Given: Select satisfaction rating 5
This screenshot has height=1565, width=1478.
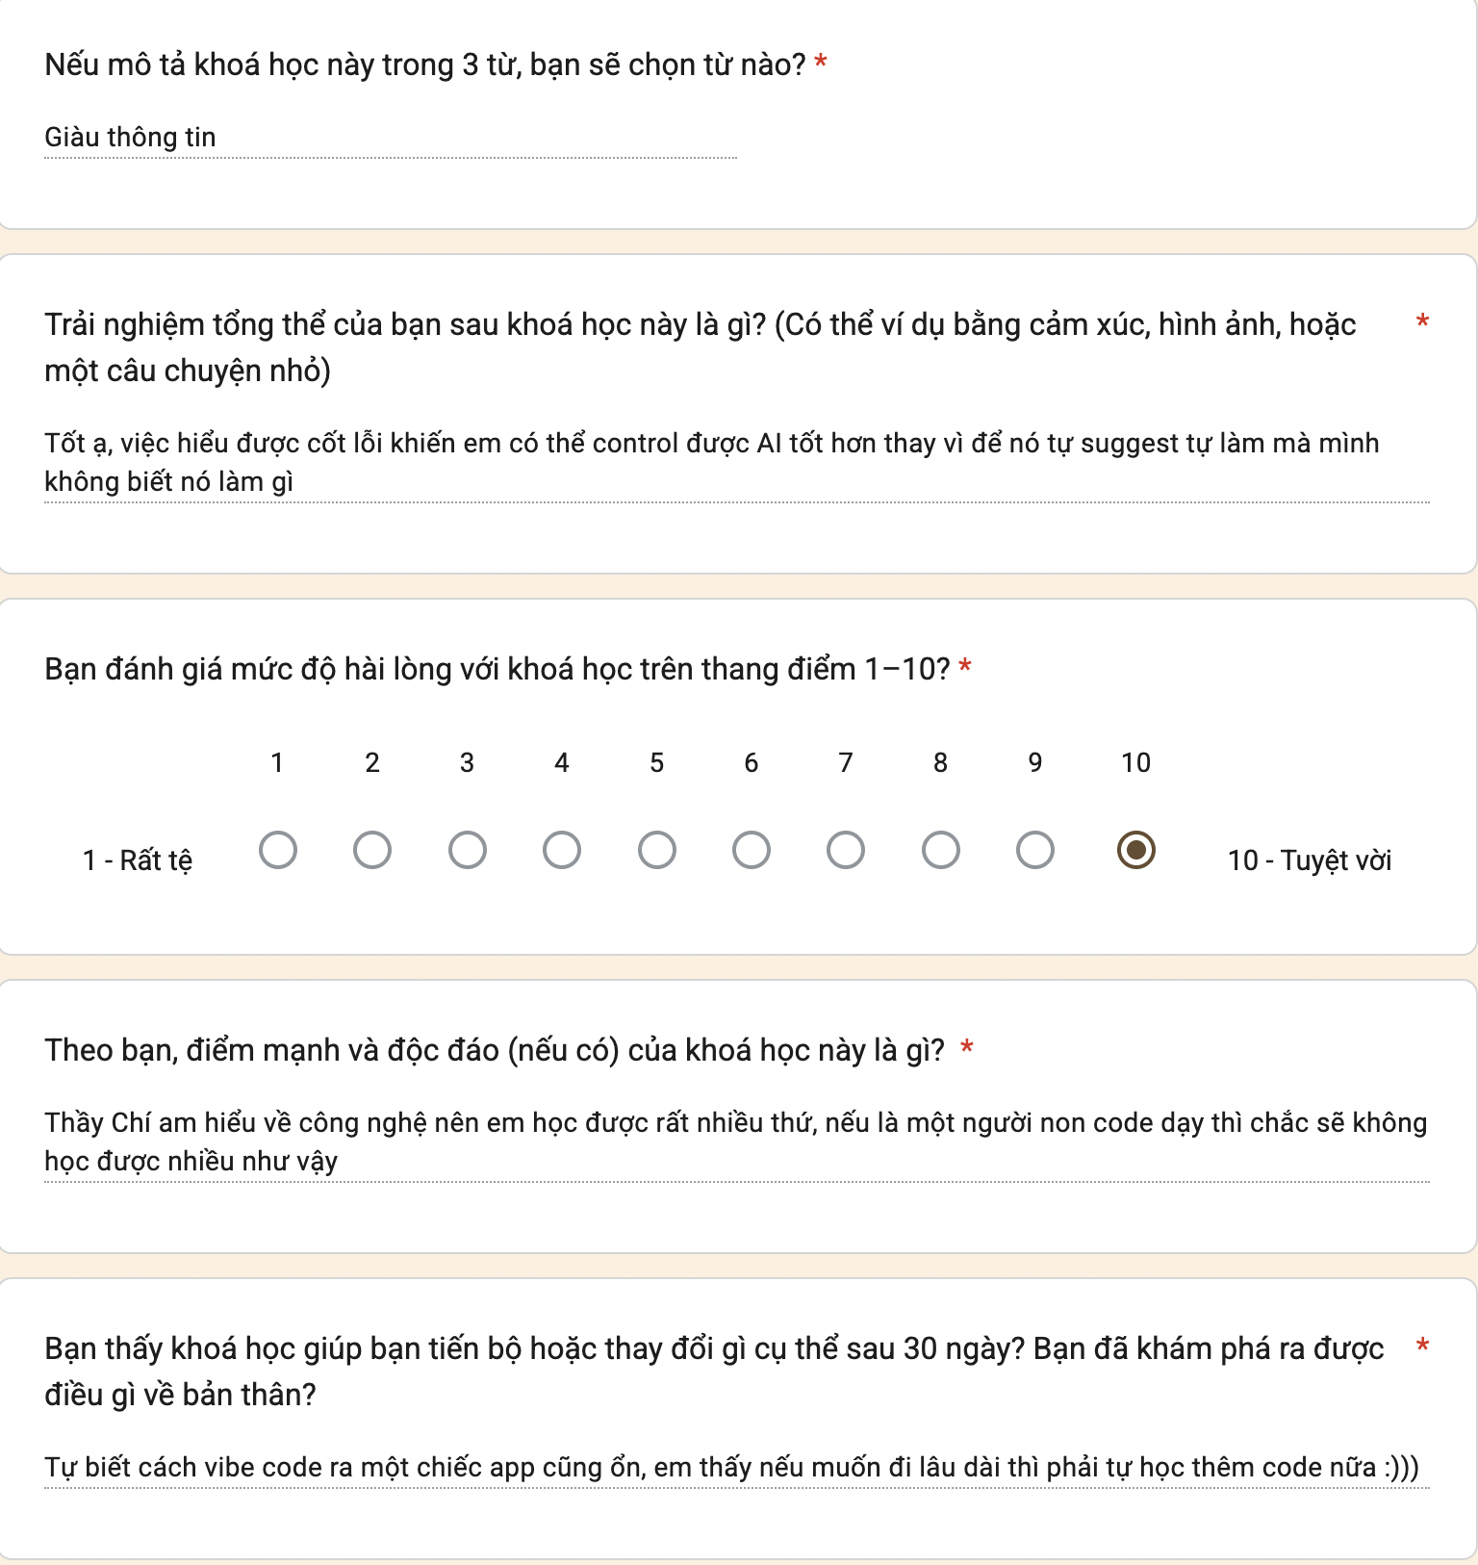Looking at the screenshot, I should [x=657, y=850].
